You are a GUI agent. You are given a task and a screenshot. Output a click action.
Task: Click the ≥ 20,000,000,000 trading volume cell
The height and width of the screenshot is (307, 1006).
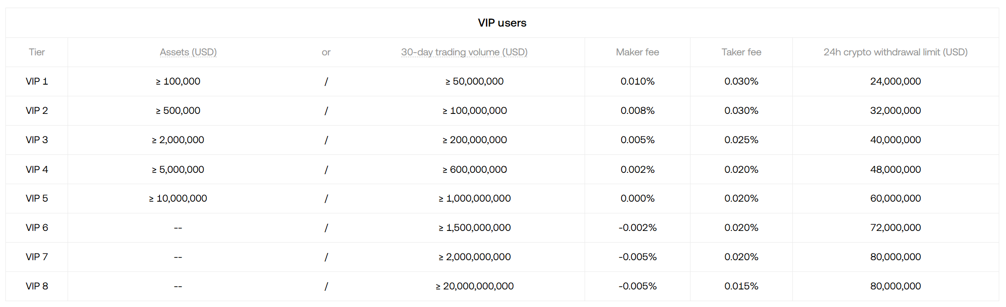475,286
